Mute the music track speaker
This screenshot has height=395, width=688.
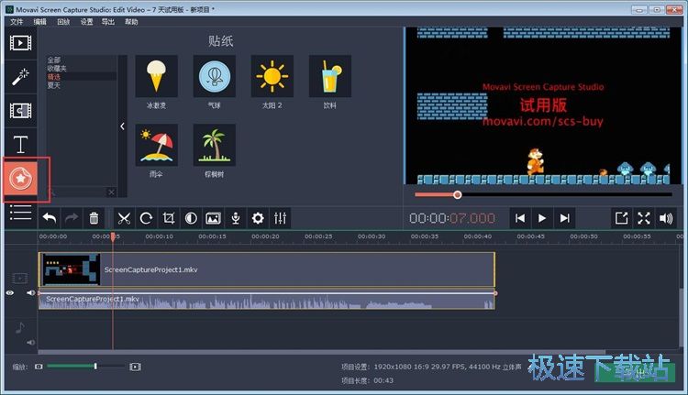(x=30, y=343)
